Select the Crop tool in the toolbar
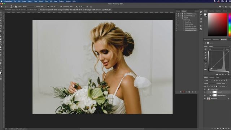Viewport: 231px width, 130px height. [x=1, y=23]
